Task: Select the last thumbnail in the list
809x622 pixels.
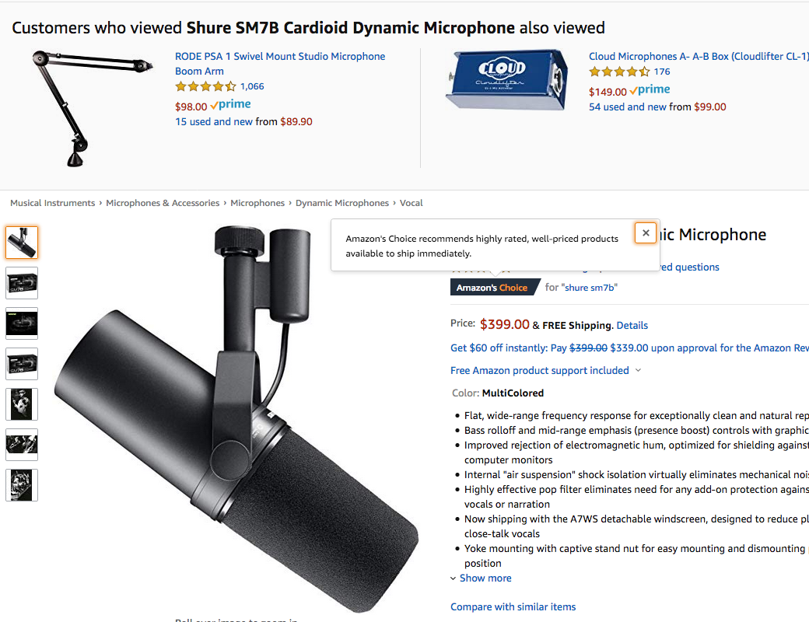Action: tap(22, 485)
